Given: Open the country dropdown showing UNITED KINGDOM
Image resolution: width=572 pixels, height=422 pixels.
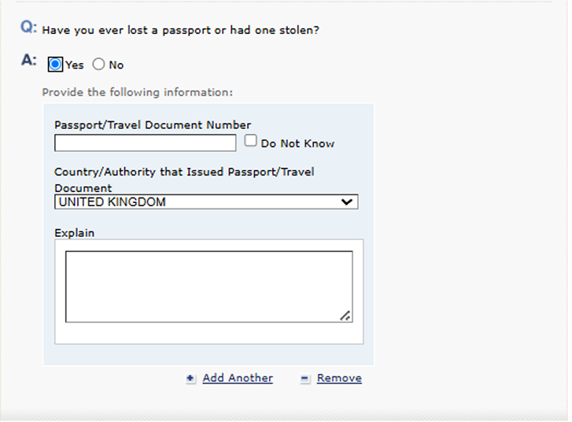Looking at the screenshot, I should 206,202.
